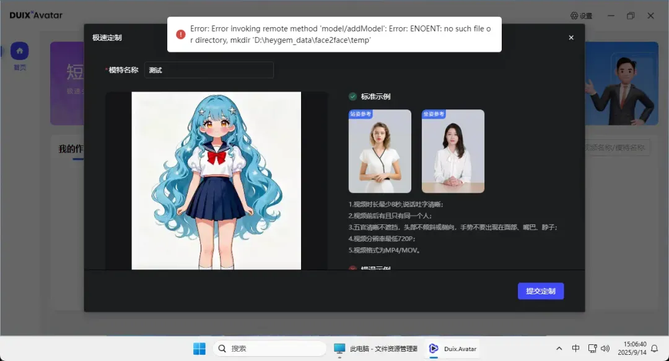Click the green 标准示例 checkmark icon
Image resolution: width=669 pixels, height=361 pixels.
coord(352,96)
